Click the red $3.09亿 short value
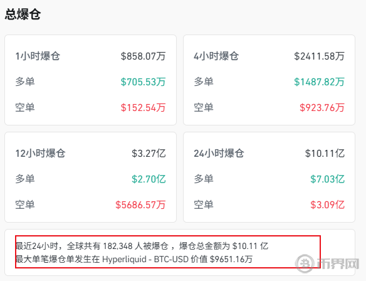The width and height of the screenshot is (366, 281). 327,205
